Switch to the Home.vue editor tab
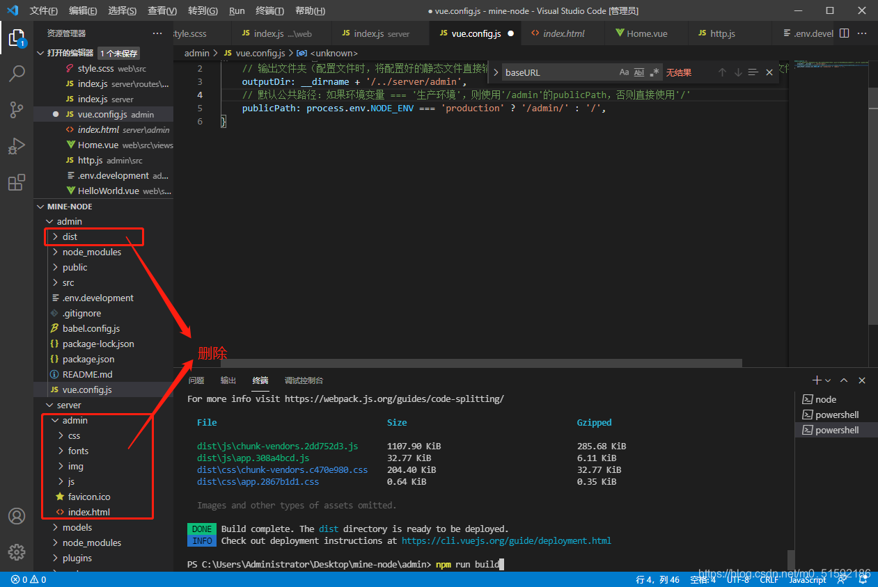878x587 pixels. 646,33
